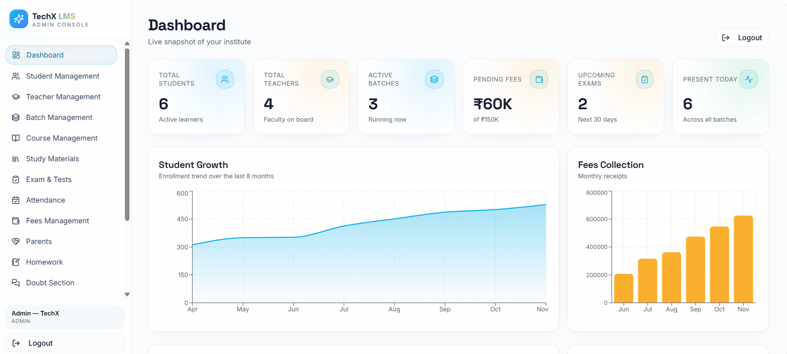
Task: Click the sidebar vertical scrollbar thumb
Action: pos(127,135)
